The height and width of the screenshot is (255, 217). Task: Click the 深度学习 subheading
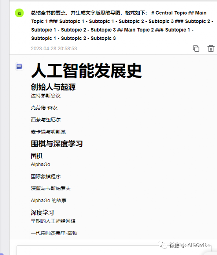click(x=42, y=213)
